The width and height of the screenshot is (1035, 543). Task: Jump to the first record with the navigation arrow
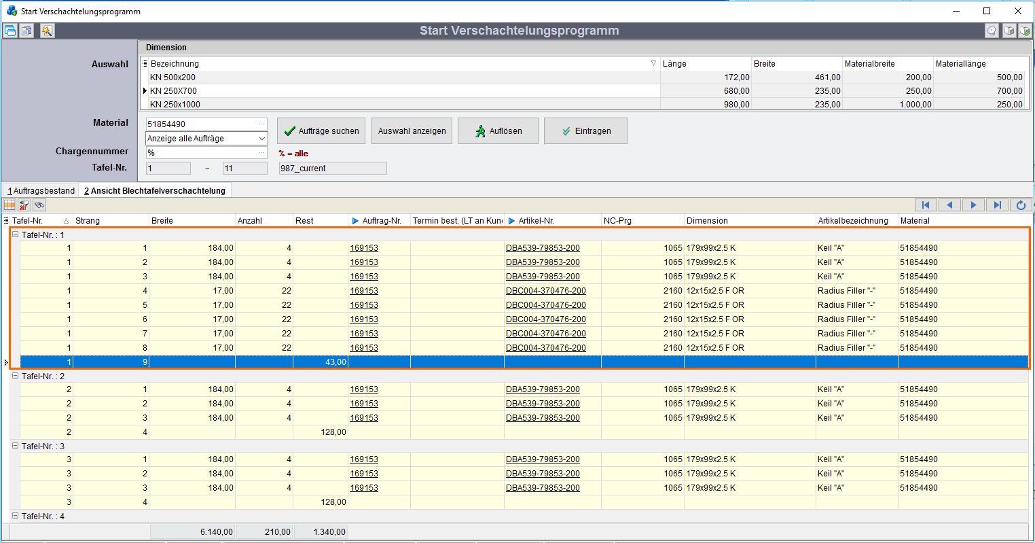point(926,205)
